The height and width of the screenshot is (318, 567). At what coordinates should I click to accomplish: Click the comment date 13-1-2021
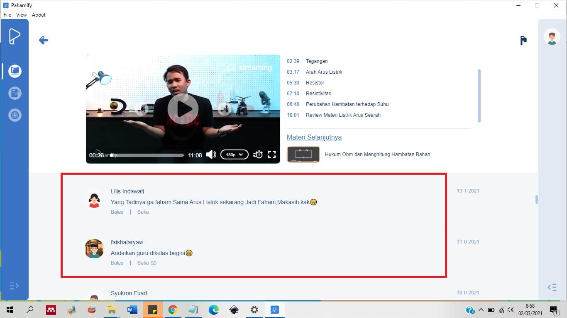tap(468, 191)
